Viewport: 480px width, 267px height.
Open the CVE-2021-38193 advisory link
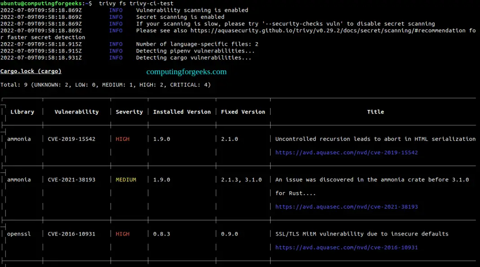pyautogui.click(x=346, y=206)
